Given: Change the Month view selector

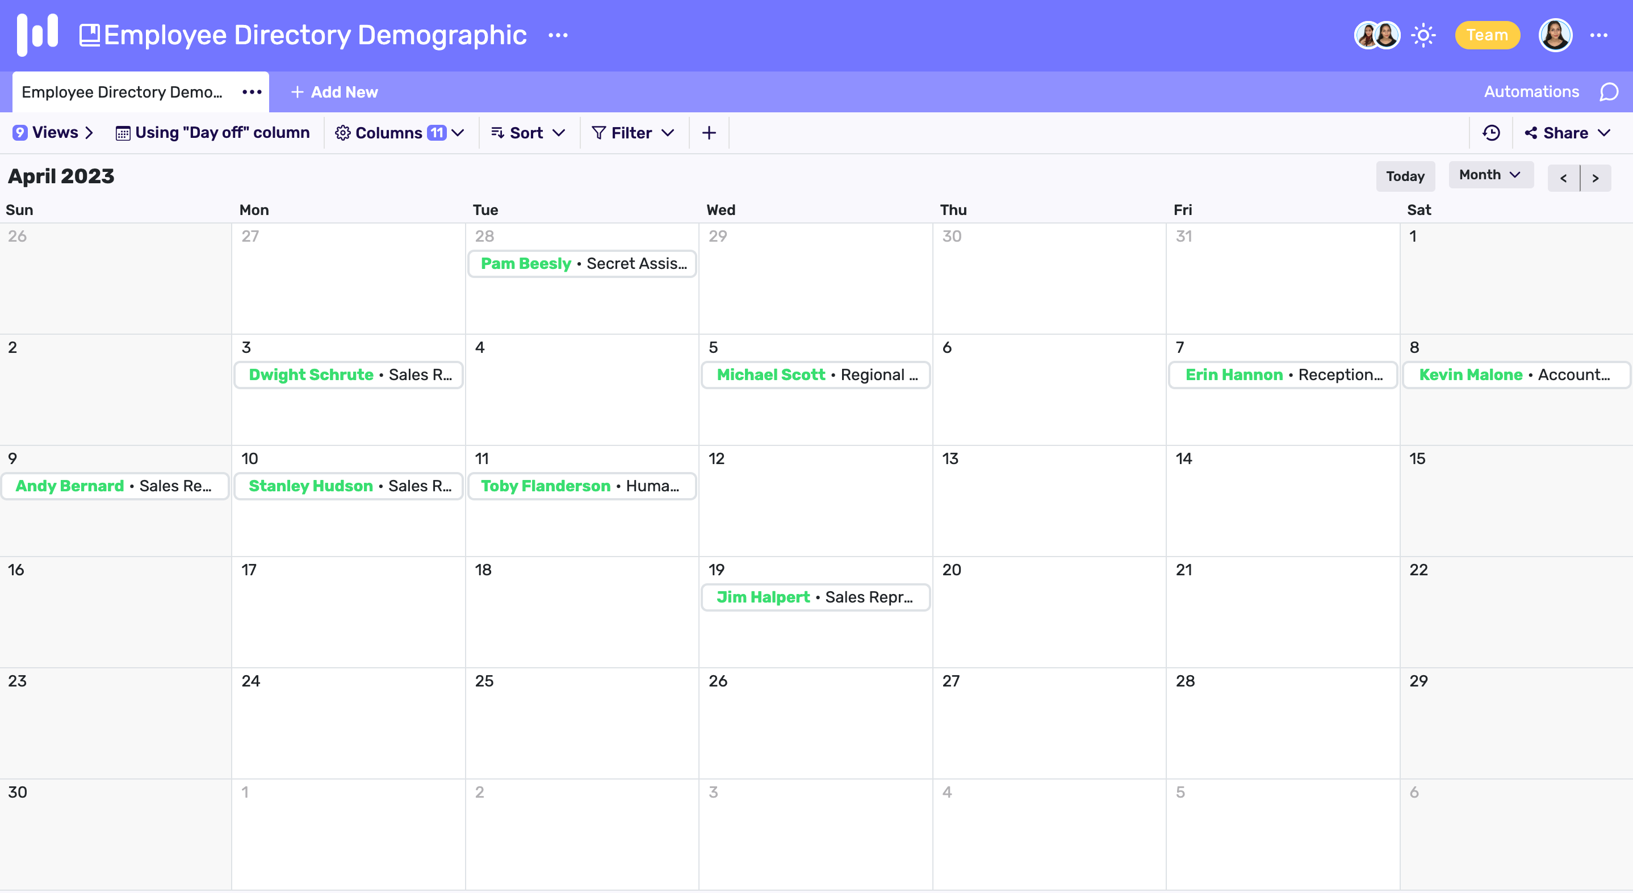Looking at the screenshot, I should pyautogui.click(x=1490, y=175).
